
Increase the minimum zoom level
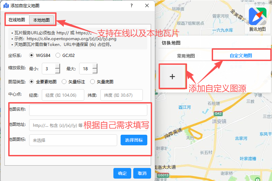pos(58,66)
